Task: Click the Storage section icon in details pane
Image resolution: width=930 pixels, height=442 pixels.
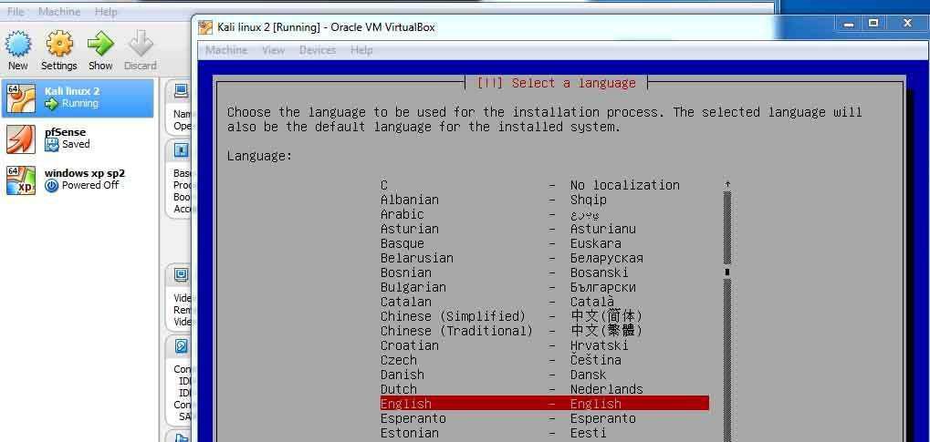Action: coord(181,346)
